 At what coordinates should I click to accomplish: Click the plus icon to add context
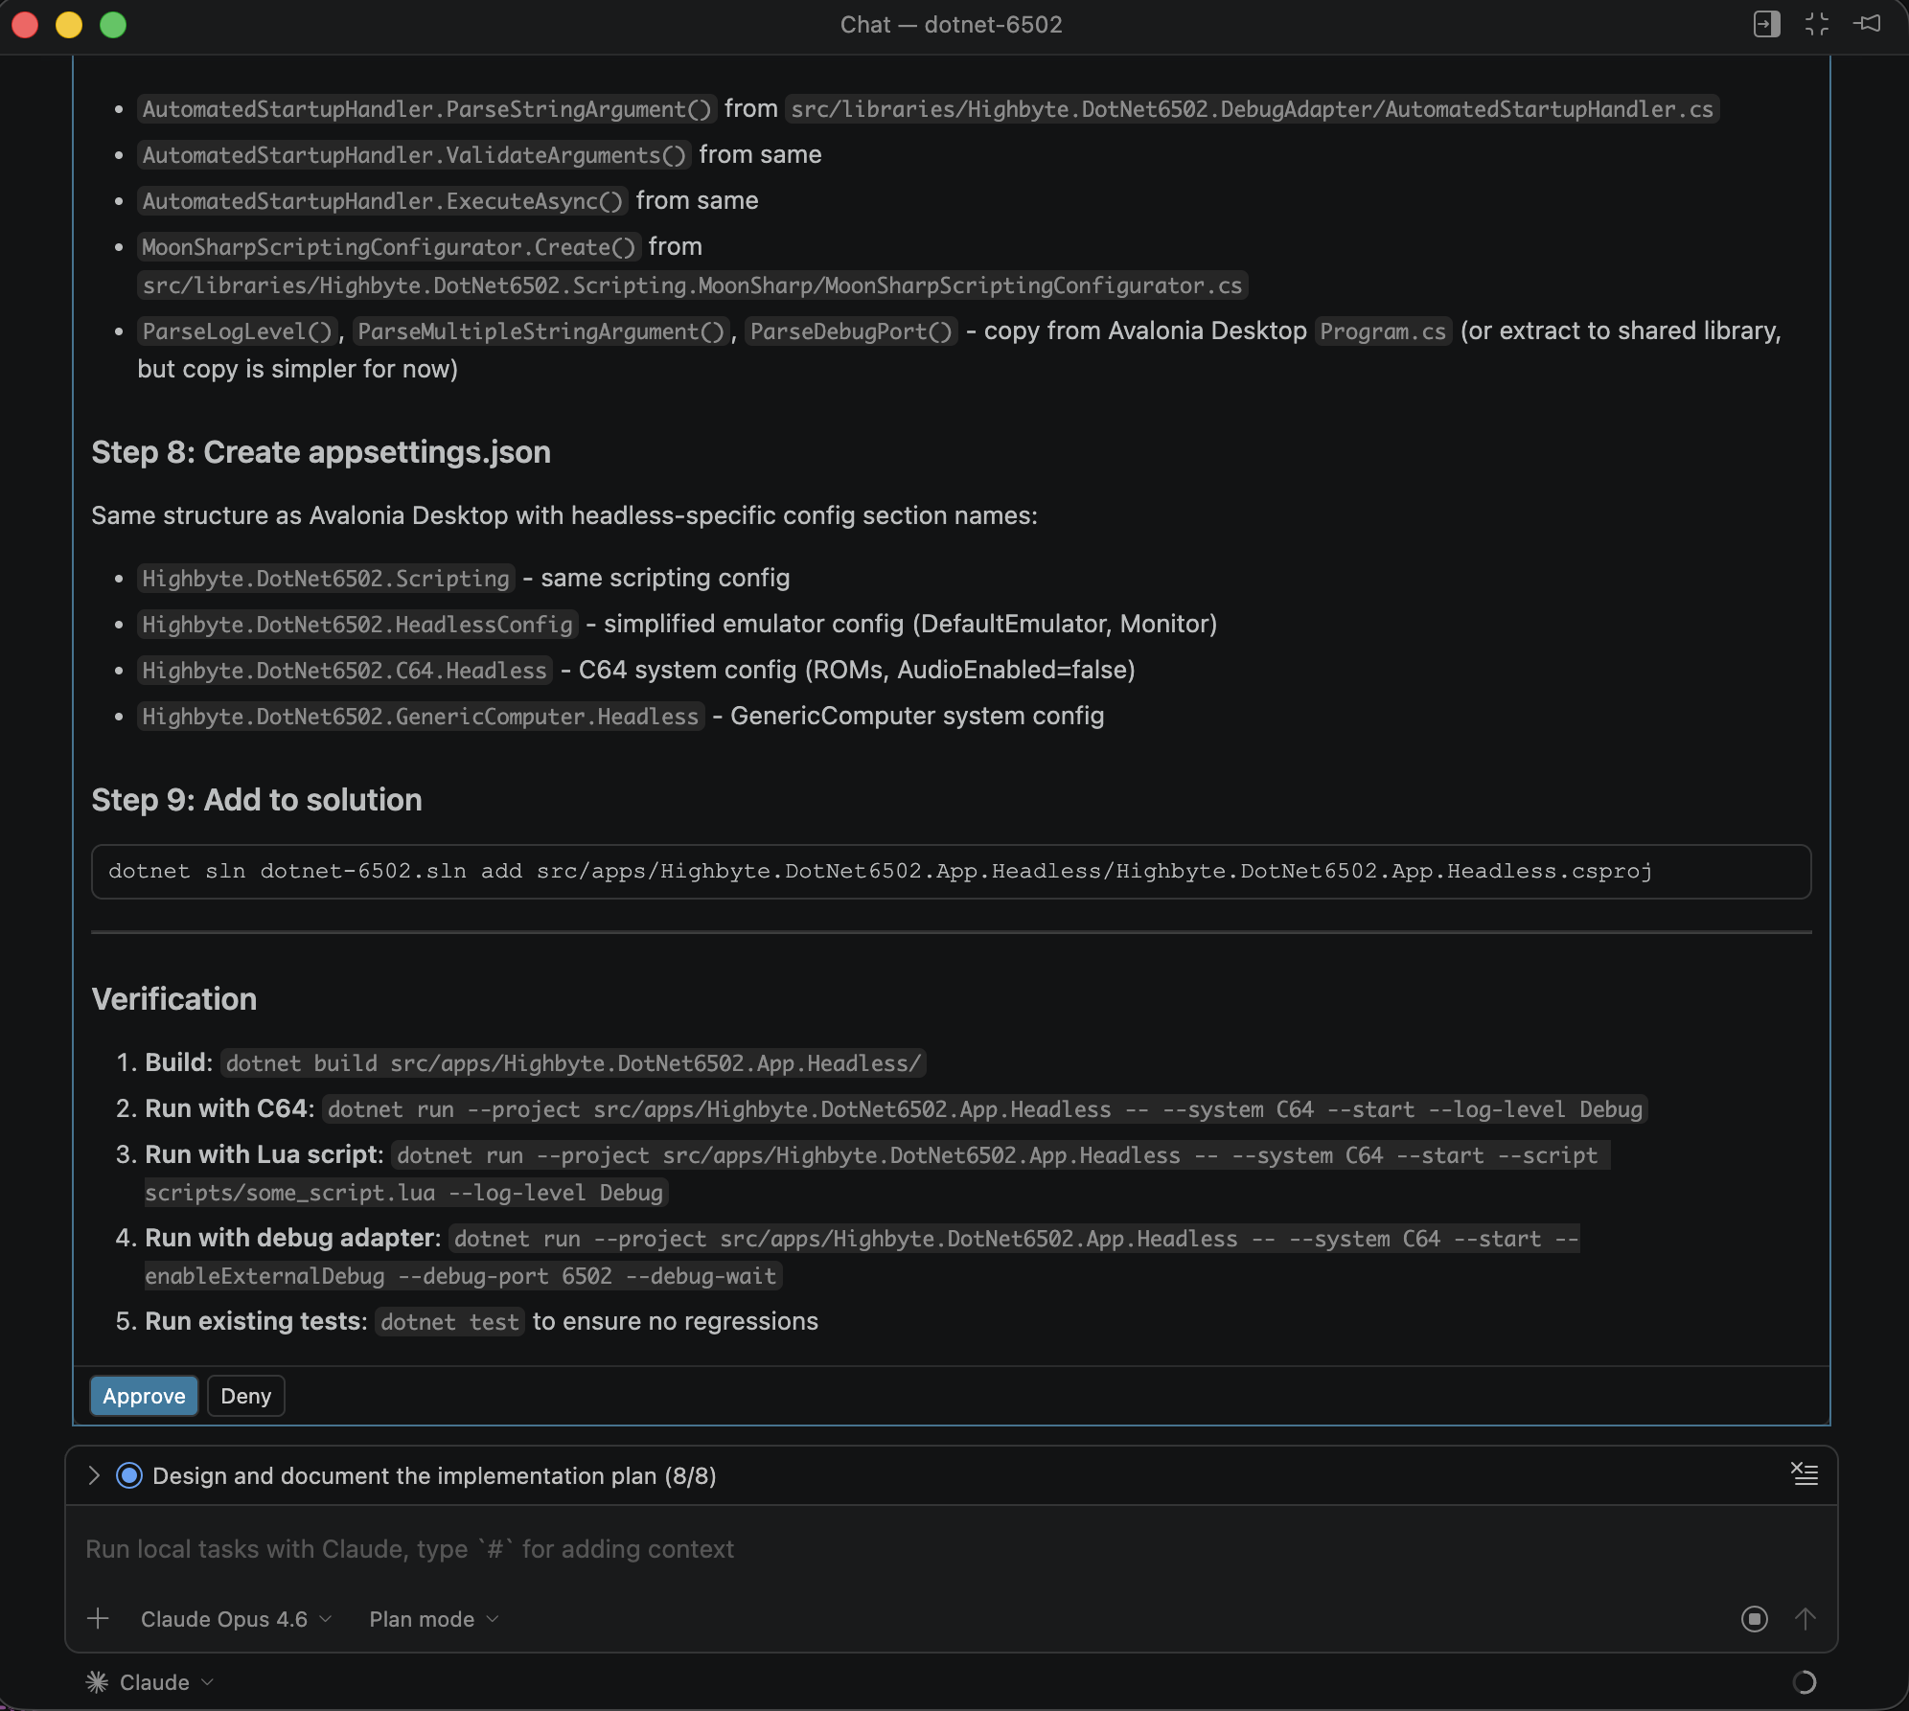tap(98, 1619)
